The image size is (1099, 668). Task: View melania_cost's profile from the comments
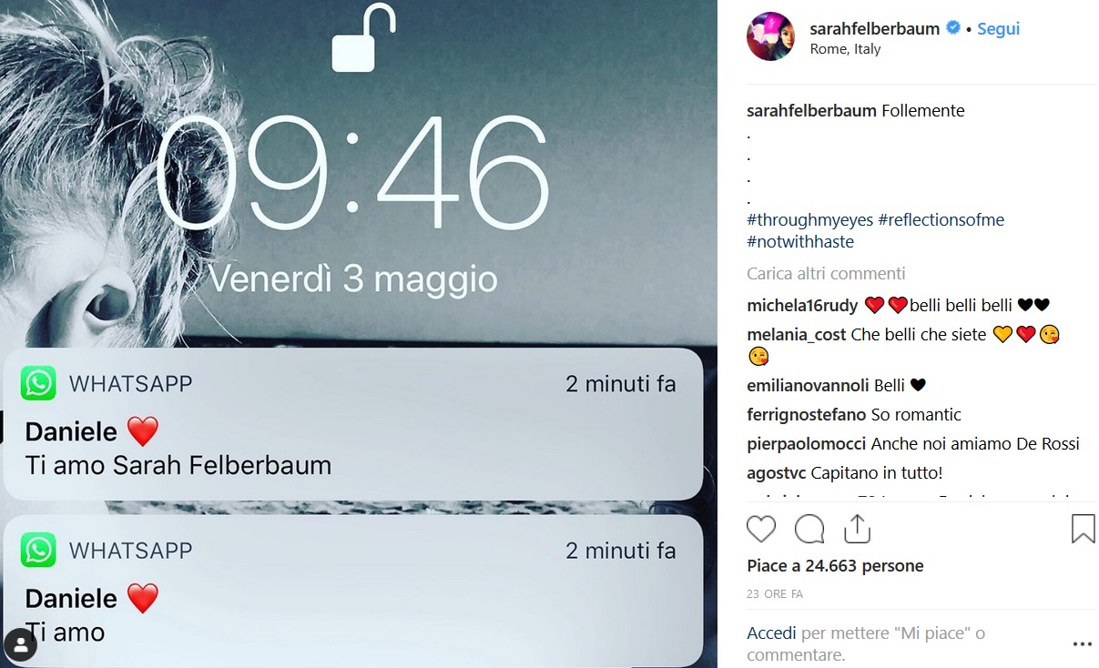pyautogui.click(x=797, y=334)
